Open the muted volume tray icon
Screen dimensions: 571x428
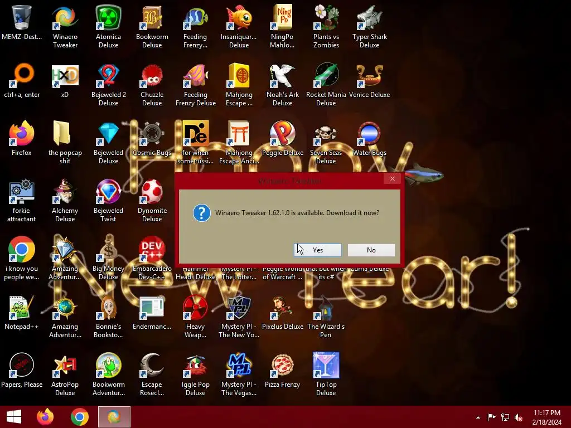(519, 417)
